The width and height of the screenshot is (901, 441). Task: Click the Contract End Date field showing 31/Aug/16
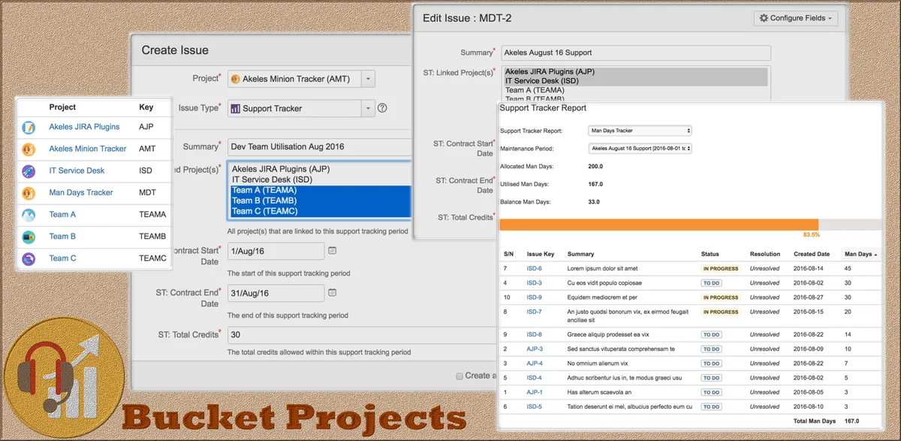(x=276, y=293)
